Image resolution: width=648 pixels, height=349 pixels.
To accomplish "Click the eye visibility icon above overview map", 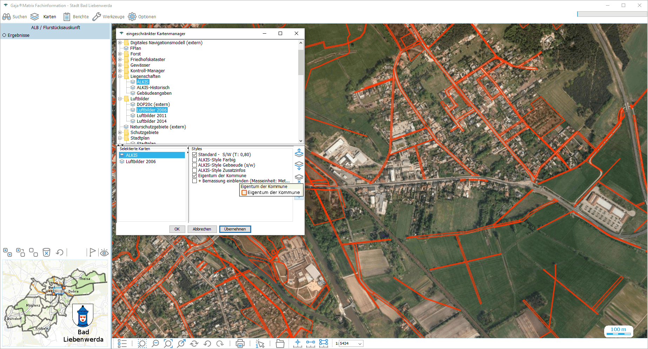I will 104,253.
